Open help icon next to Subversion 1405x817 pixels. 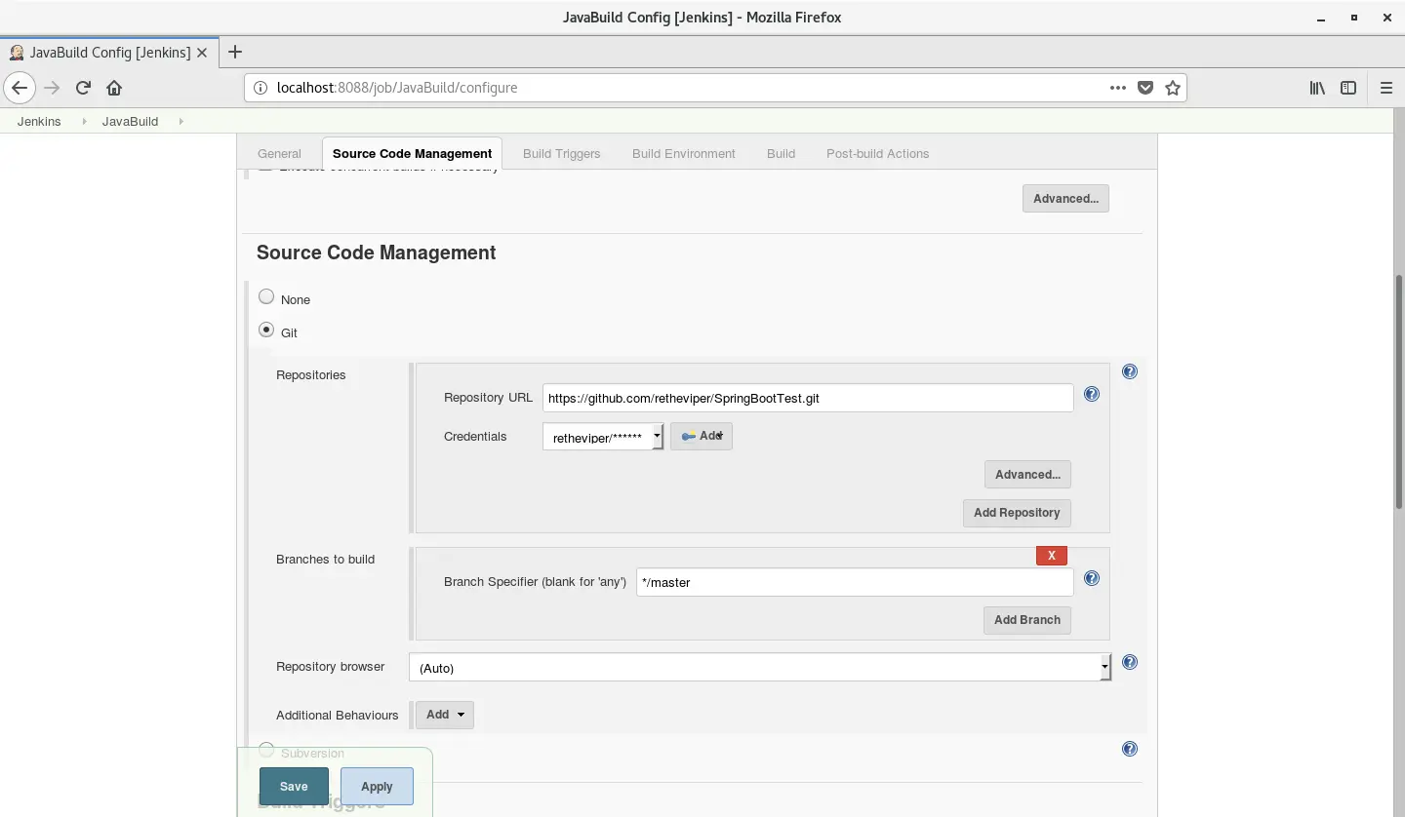click(1130, 749)
